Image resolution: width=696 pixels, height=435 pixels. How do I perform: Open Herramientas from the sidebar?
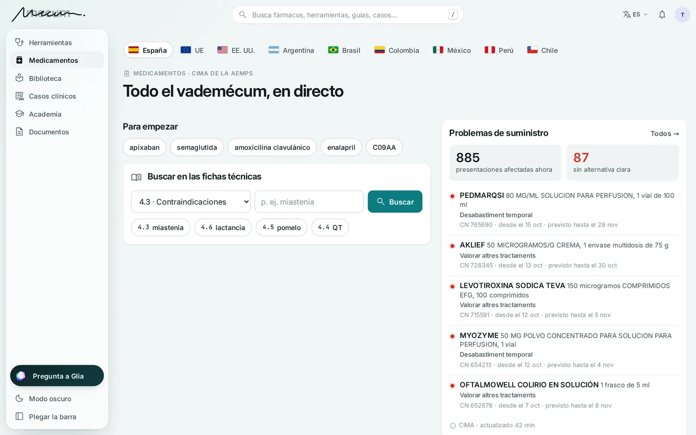(57, 43)
